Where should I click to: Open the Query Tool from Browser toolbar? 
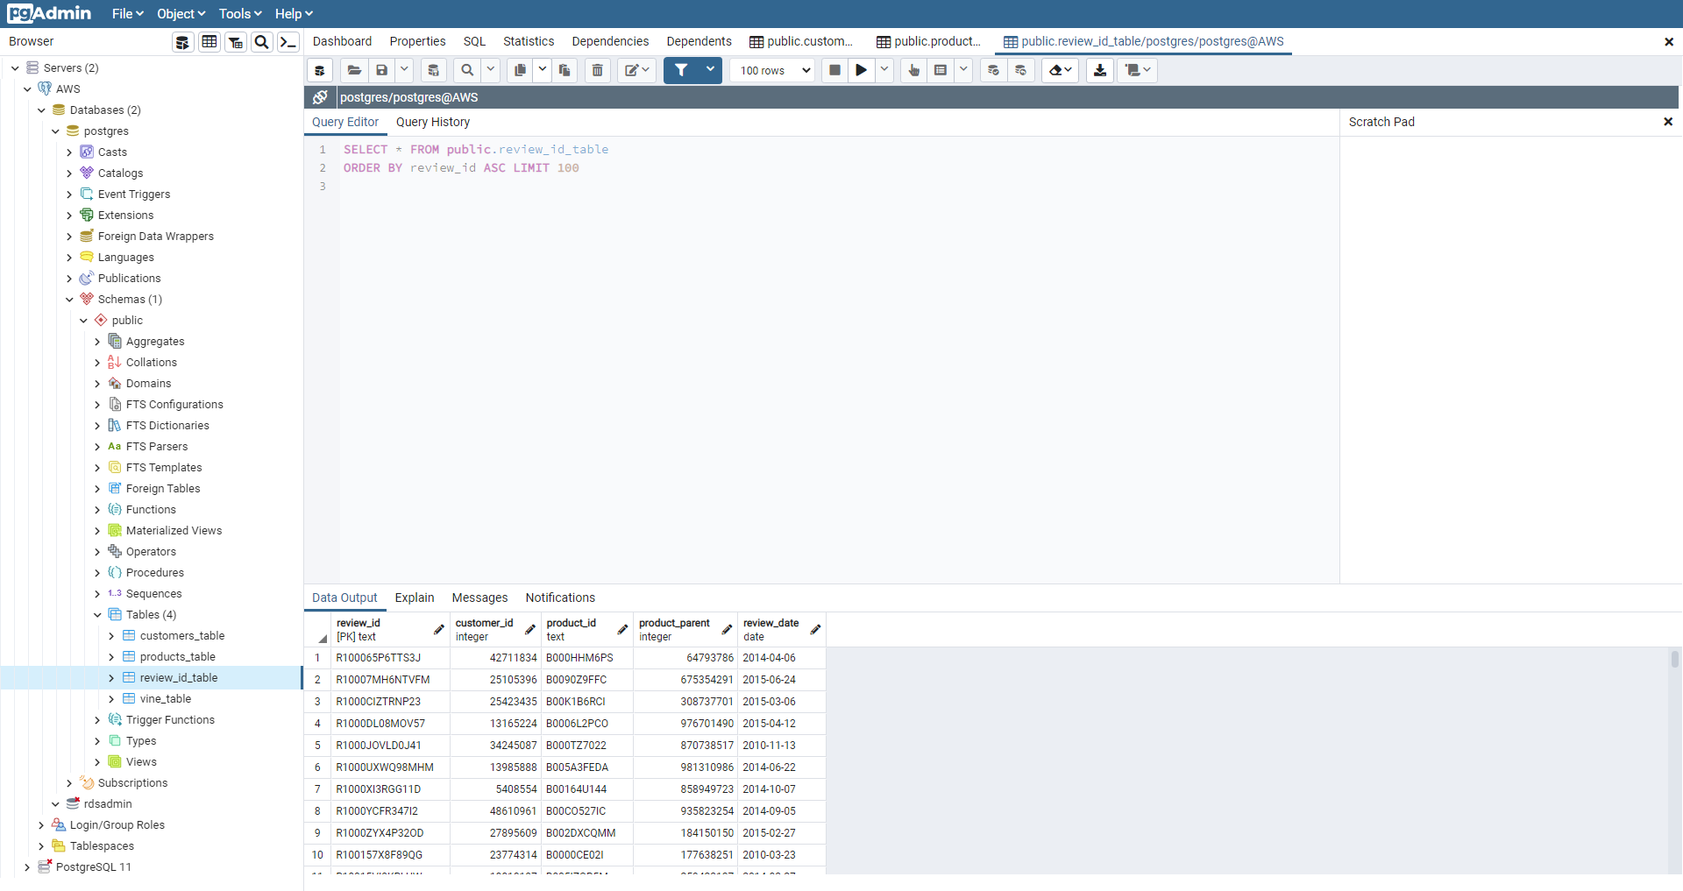pyautogui.click(x=182, y=42)
